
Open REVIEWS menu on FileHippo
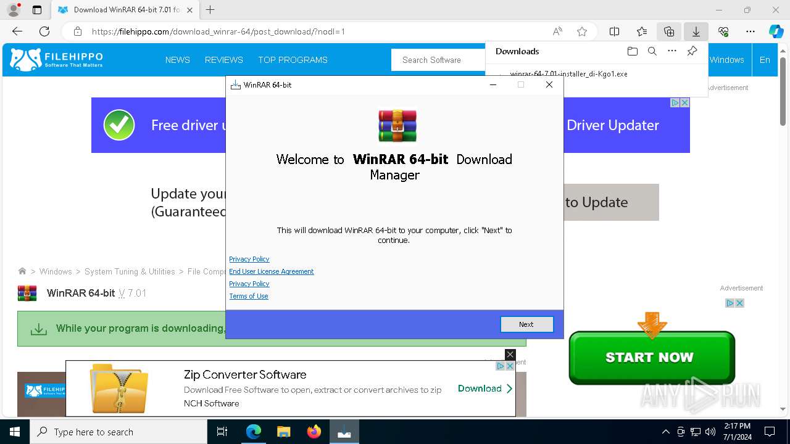(x=224, y=60)
